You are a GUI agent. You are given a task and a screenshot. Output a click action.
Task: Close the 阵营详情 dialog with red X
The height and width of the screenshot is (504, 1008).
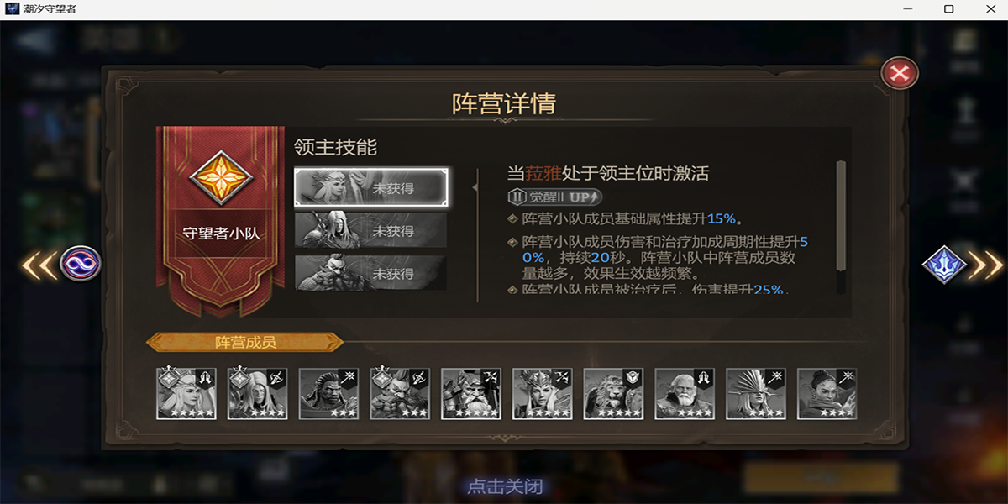pyautogui.click(x=900, y=74)
